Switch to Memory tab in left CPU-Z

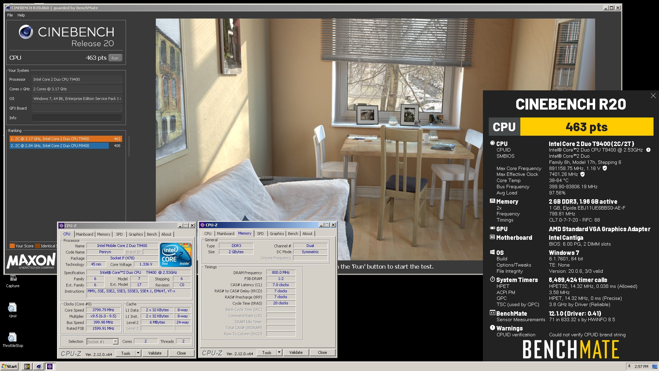point(104,234)
